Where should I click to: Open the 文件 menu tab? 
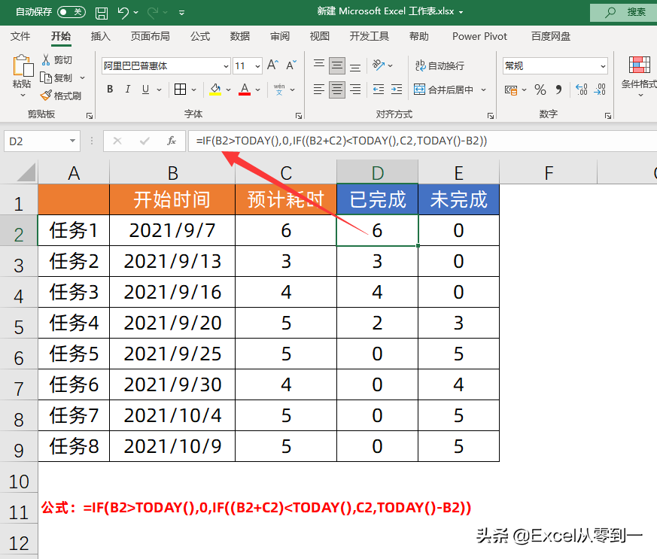click(x=20, y=36)
